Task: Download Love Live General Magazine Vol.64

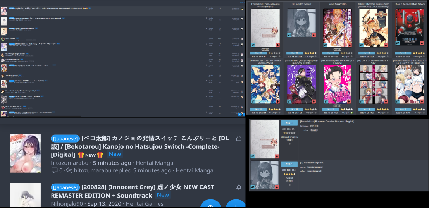Action: [x=277, y=101]
